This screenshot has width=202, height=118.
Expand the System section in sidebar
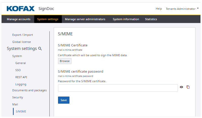pyautogui.click(x=17, y=56)
